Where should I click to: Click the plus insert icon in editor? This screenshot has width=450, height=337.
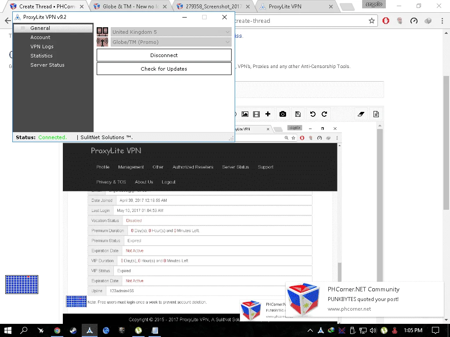pyautogui.click(x=268, y=114)
